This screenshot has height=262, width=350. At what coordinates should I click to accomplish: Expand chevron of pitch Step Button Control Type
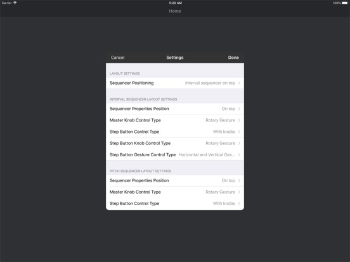239,203
